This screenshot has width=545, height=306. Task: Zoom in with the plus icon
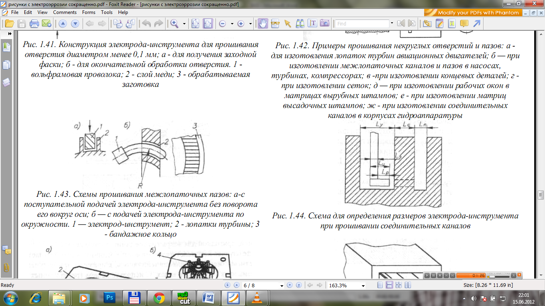(241, 24)
